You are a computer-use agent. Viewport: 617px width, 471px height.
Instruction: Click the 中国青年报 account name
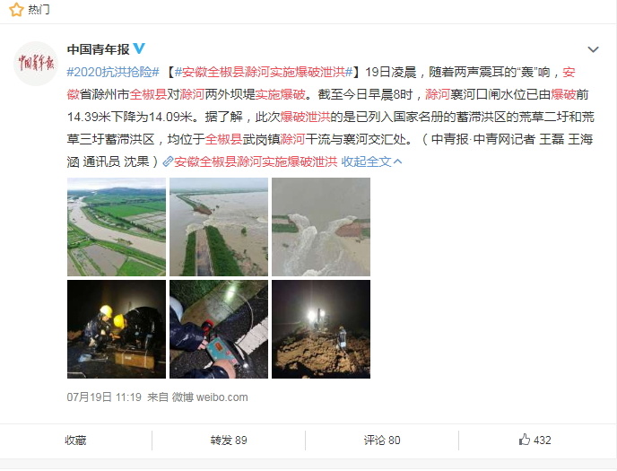tap(99, 49)
